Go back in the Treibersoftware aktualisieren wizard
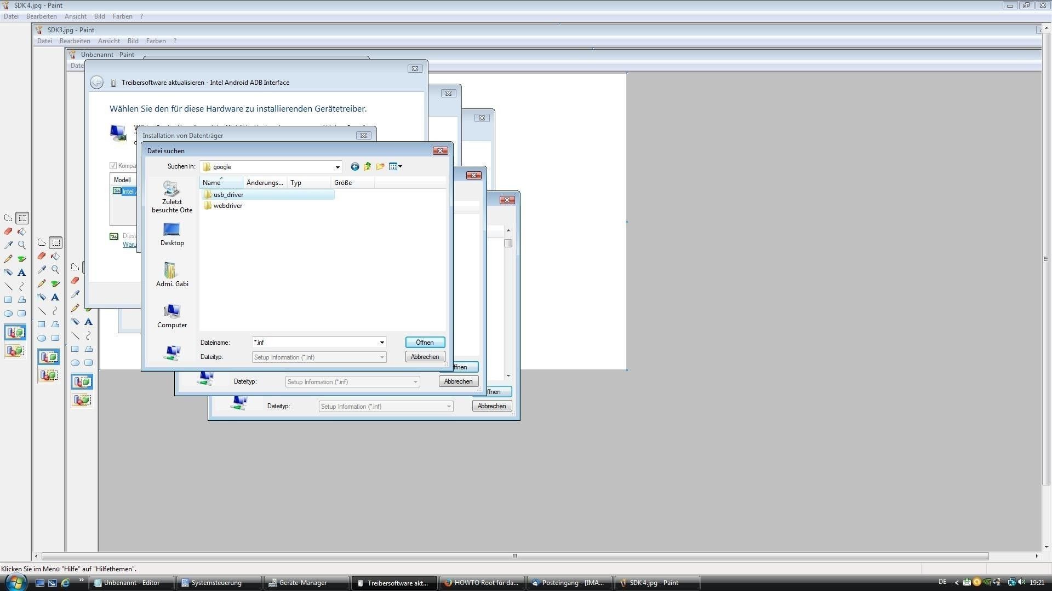 pos(96,83)
